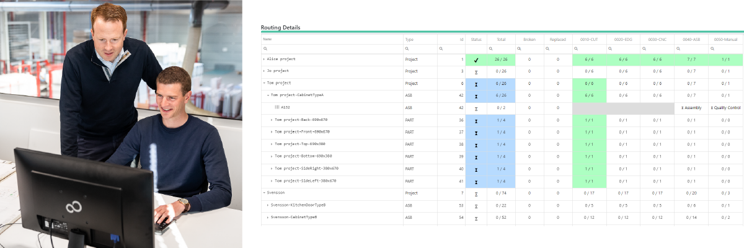Click the search icon under 0010-CUT column
This screenshot has height=248, width=744.
click(575, 48)
